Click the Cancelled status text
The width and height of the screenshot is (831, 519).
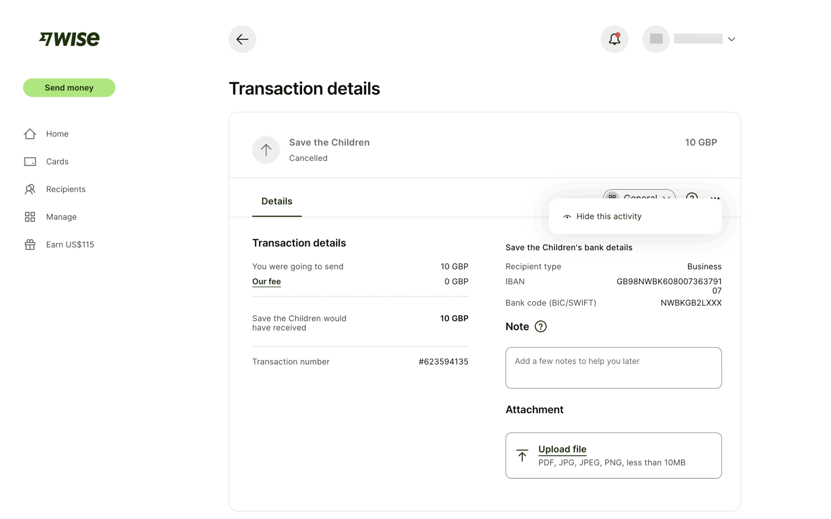pos(308,158)
